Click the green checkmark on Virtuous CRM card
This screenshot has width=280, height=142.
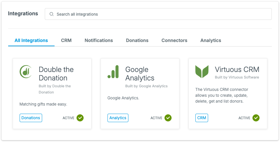coord(256,118)
